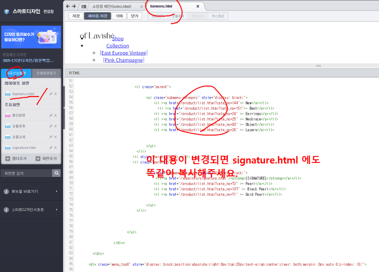Click the 저장 button
Screen dimensions: 379x272
[76, 16]
